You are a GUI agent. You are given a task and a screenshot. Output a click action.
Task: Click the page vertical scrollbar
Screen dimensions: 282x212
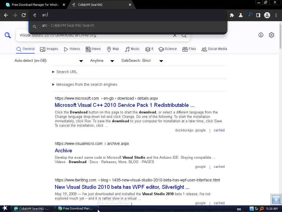pos(280,36)
